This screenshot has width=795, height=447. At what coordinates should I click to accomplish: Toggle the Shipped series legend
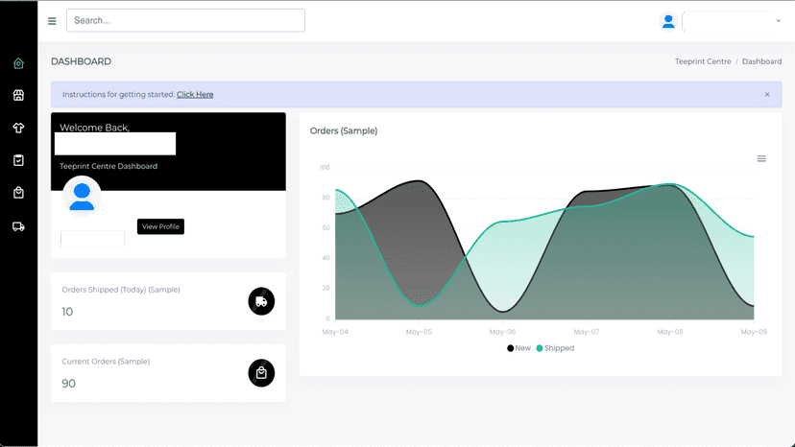tap(555, 348)
